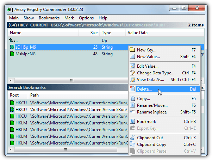Click the New Value icon in context menu
Screen dimensions: 212x160
(132, 56)
